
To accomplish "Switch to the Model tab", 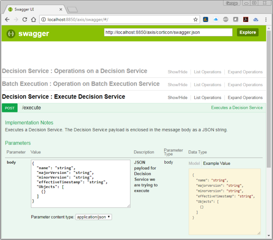I will 194,163.
